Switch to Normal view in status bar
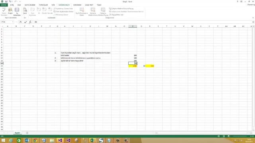This screenshot has width=255, height=143. [219, 136]
